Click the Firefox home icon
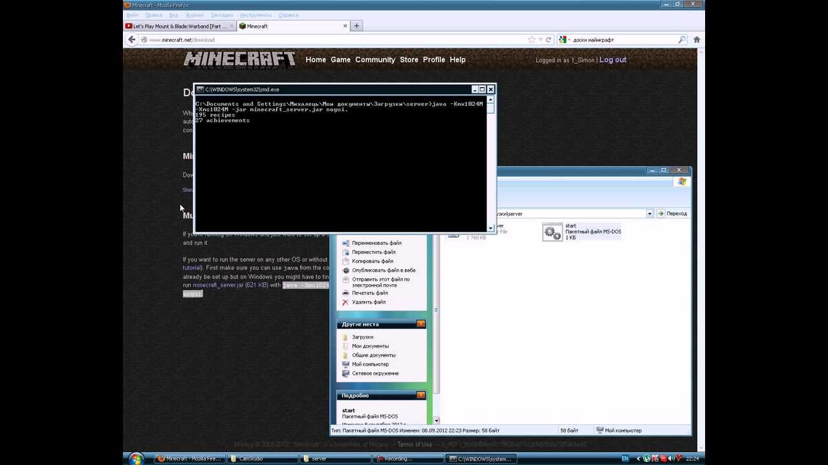Screen dimensions: 828x465 (697, 39)
